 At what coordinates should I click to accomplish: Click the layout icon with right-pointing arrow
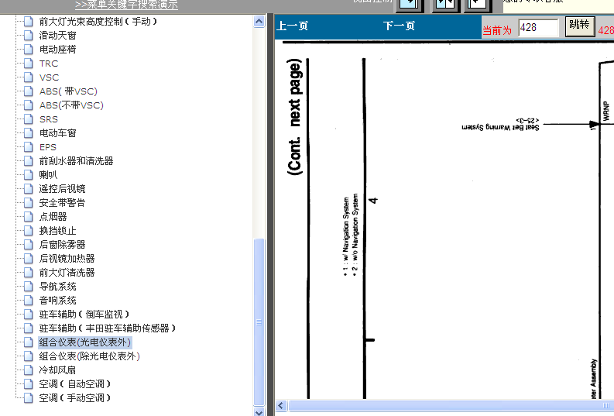pos(410,5)
